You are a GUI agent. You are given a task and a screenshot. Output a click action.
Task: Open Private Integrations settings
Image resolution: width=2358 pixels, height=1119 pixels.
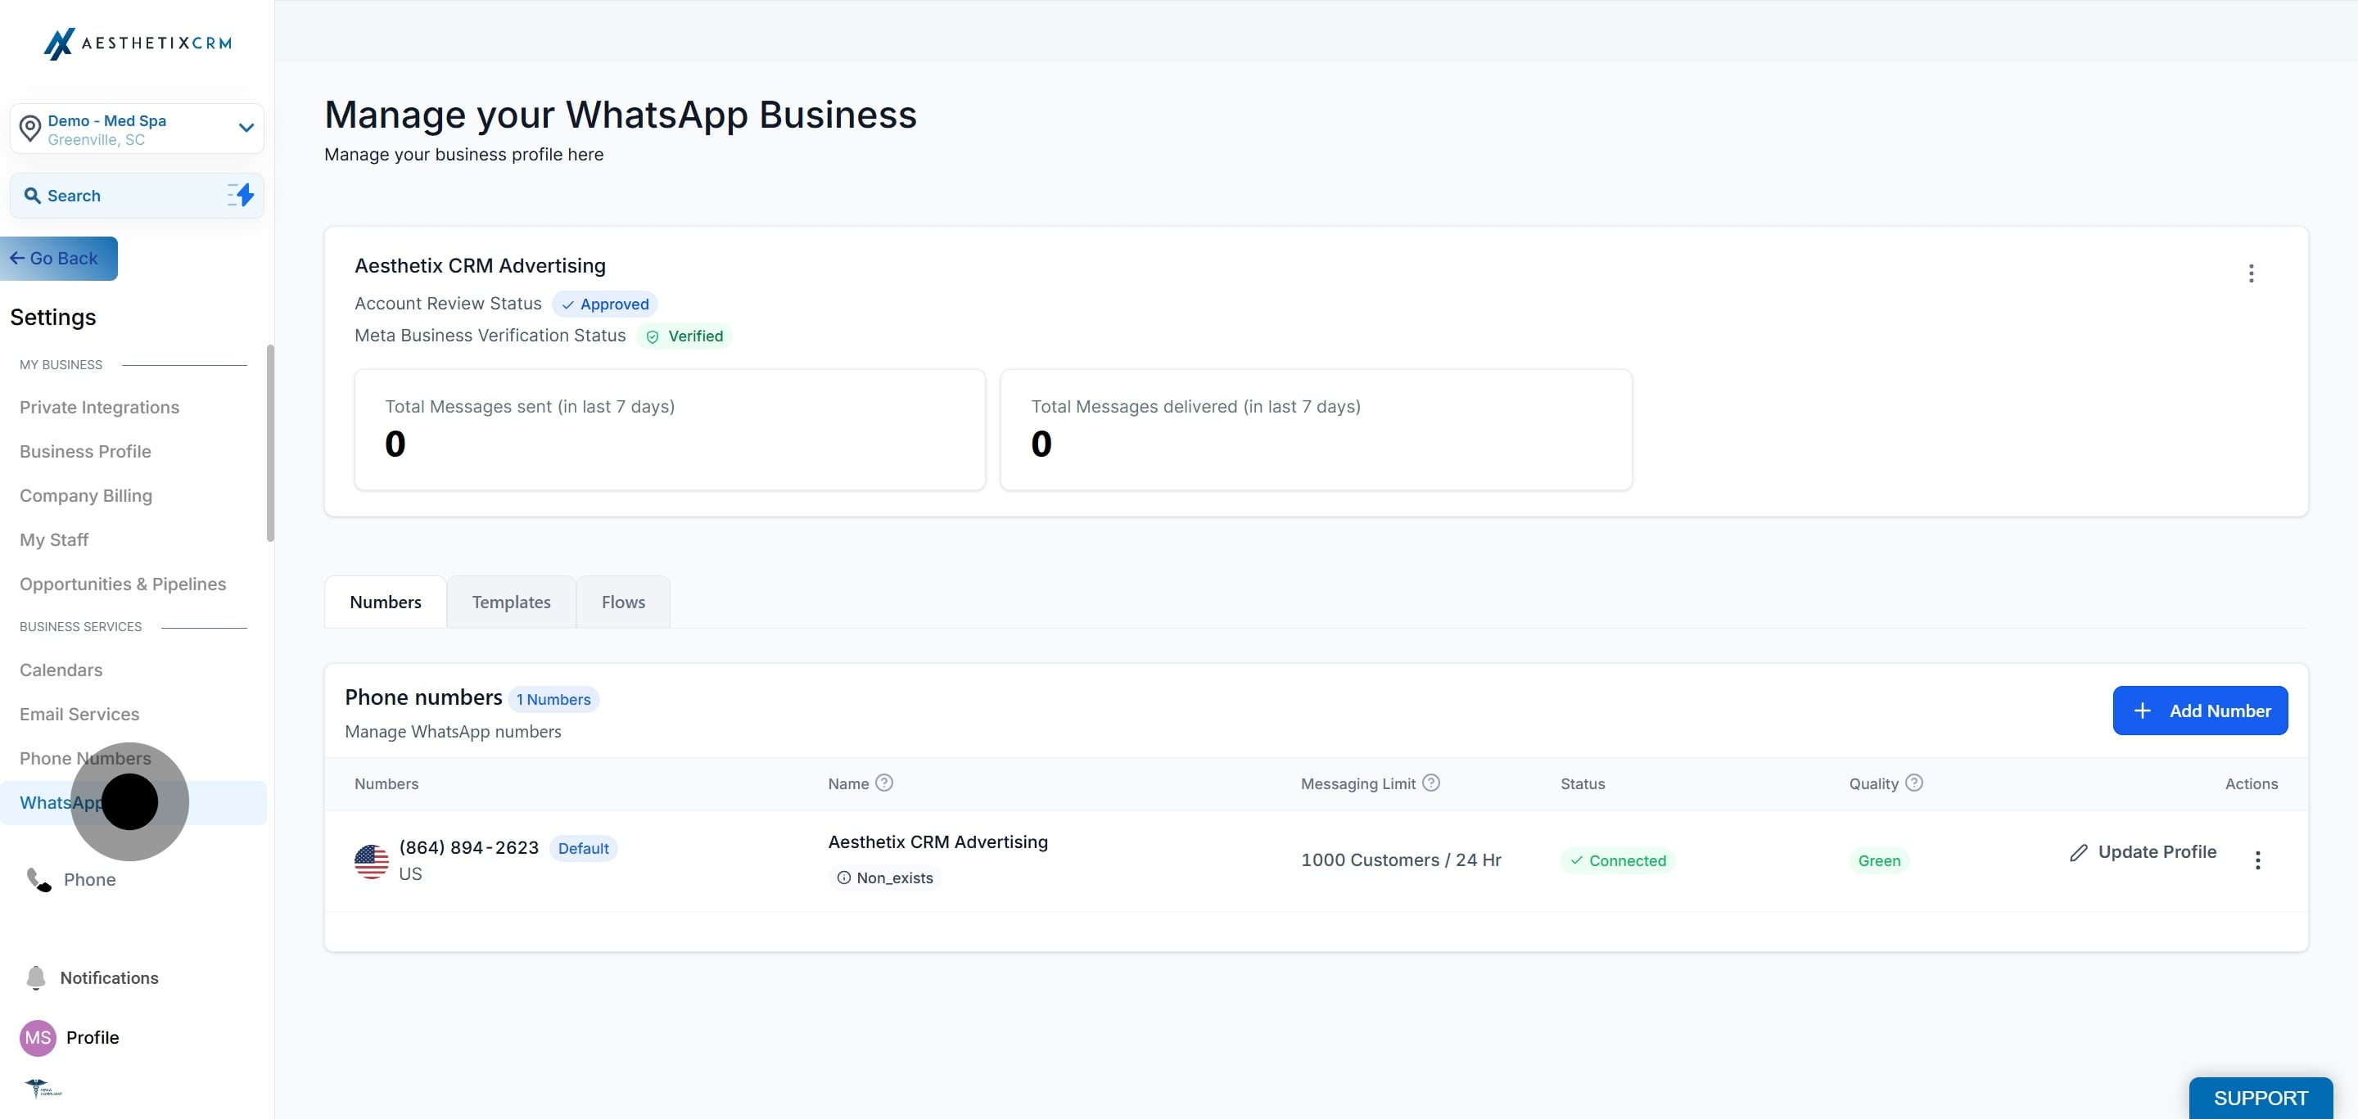[x=99, y=407]
